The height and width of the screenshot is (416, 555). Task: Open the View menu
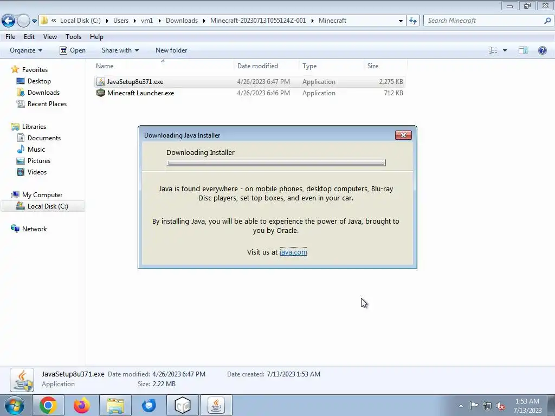tap(50, 37)
